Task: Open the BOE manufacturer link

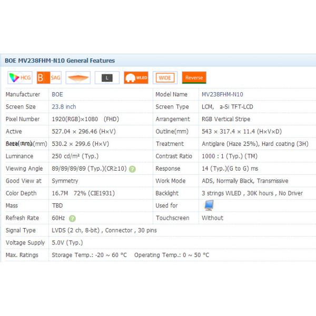Action: 57,95
